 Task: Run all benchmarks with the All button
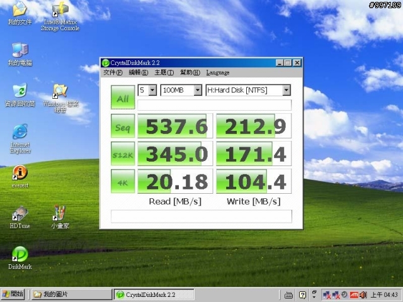coord(123,98)
